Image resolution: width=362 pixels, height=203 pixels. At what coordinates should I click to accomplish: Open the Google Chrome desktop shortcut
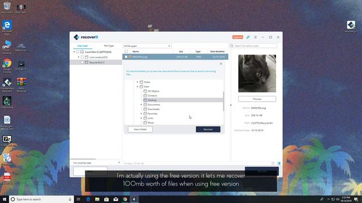click(7, 65)
